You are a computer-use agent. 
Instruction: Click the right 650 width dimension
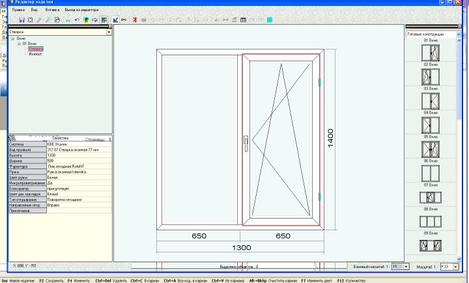click(x=283, y=236)
